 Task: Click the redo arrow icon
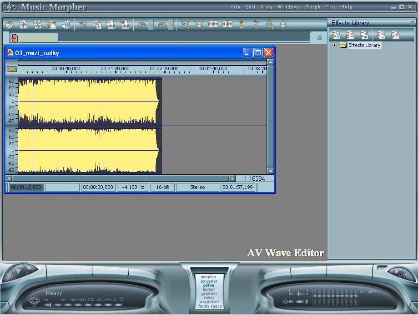pyautogui.click(x=162, y=25)
